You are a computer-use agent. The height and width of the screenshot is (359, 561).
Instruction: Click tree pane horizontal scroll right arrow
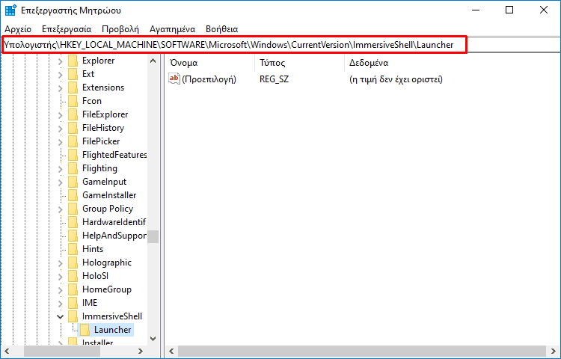pyautogui.click(x=141, y=352)
